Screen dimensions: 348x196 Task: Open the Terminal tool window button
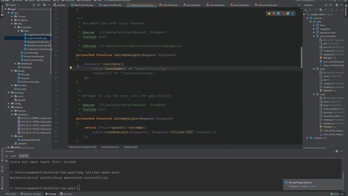(51, 194)
